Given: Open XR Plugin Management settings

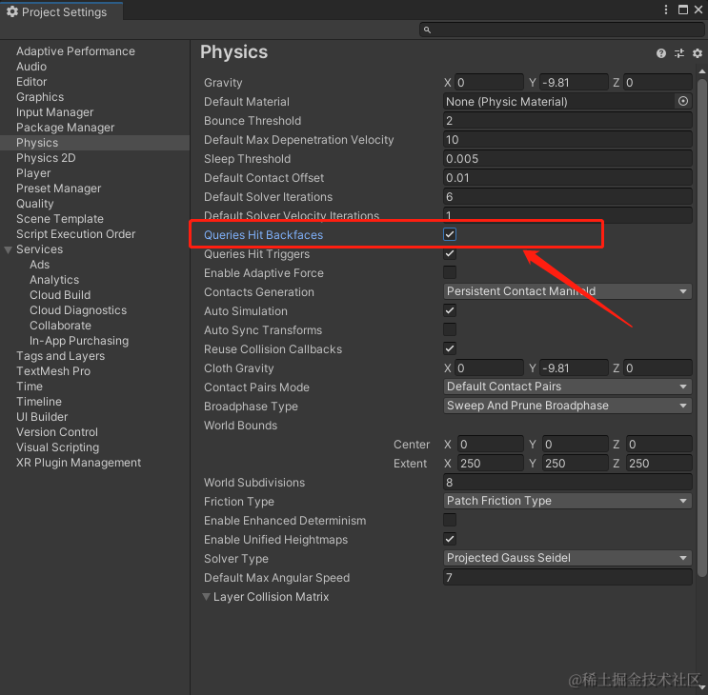Looking at the screenshot, I should (x=78, y=463).
